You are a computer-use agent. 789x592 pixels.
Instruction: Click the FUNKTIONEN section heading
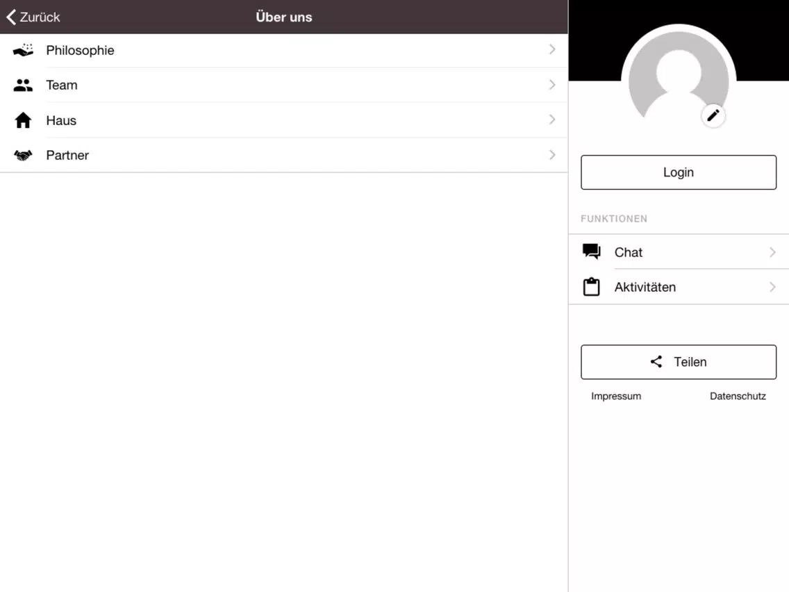pos(614,218)
